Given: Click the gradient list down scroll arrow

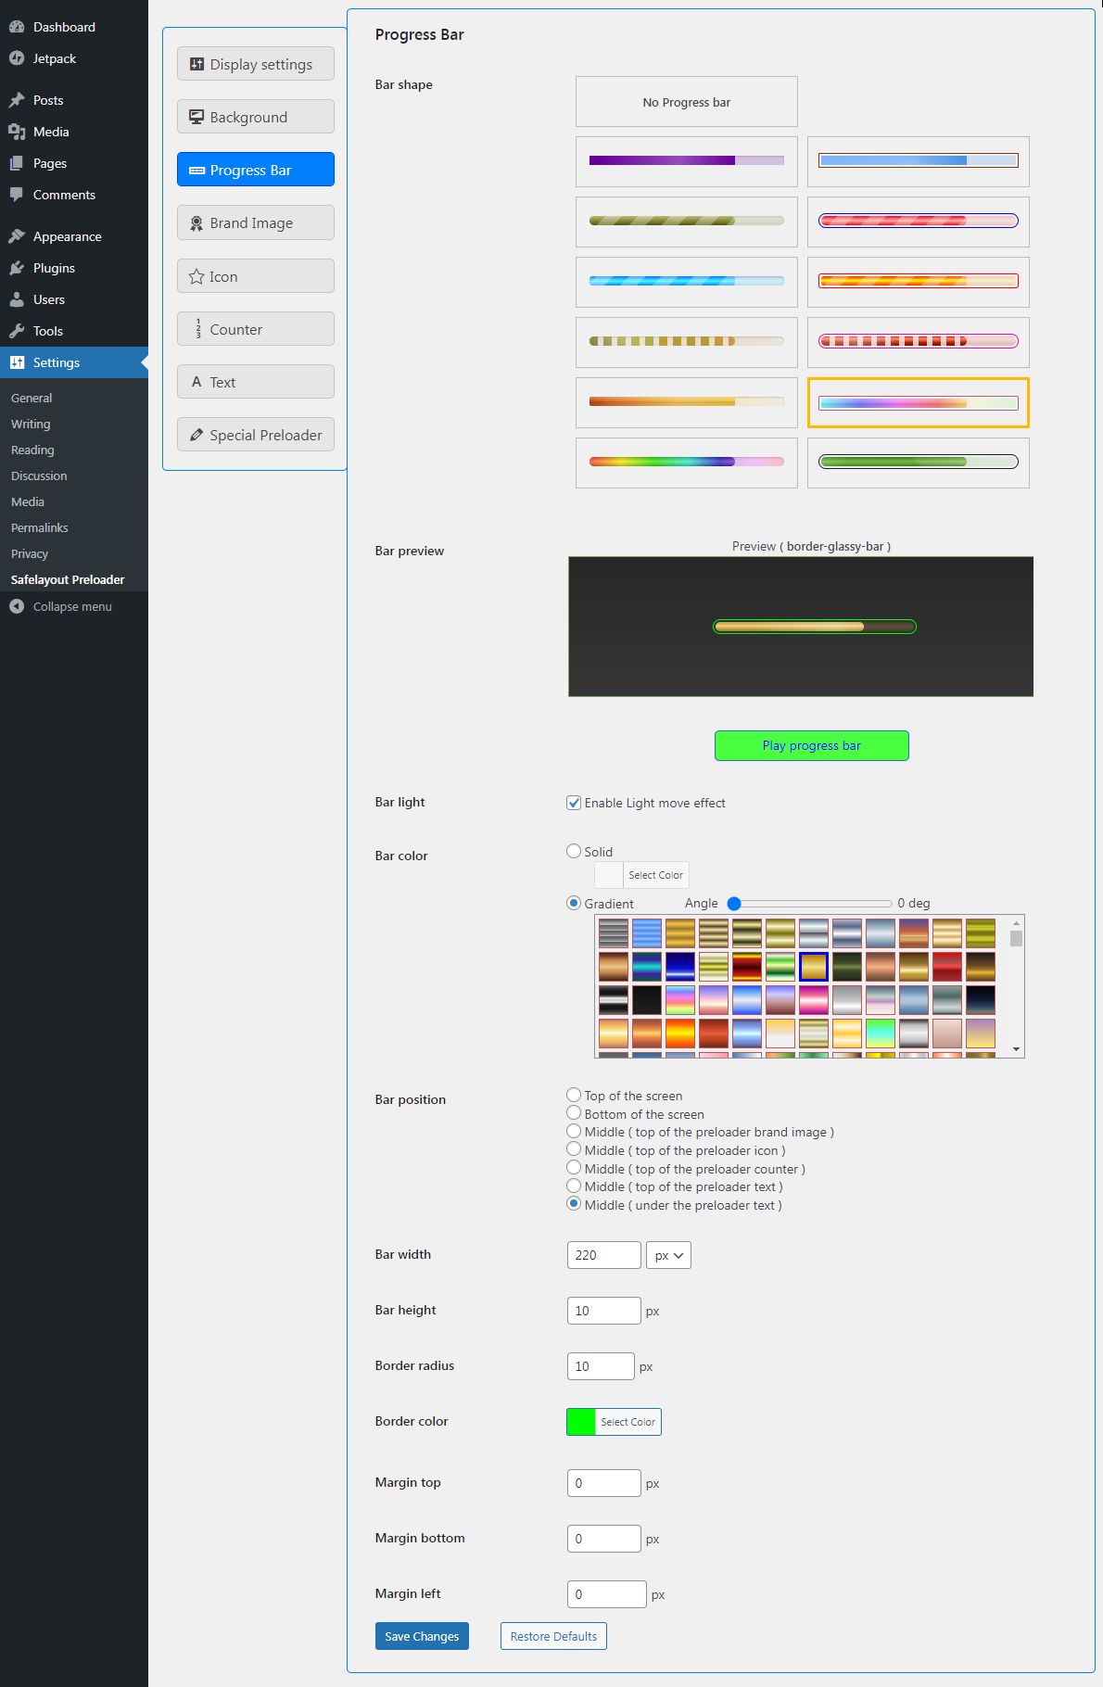Looking at the screenshot, I should pos(1017,1049).
